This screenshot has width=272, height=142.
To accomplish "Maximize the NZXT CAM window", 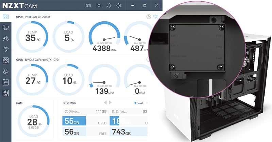I will pyautogui.click(x=145, y=5).
